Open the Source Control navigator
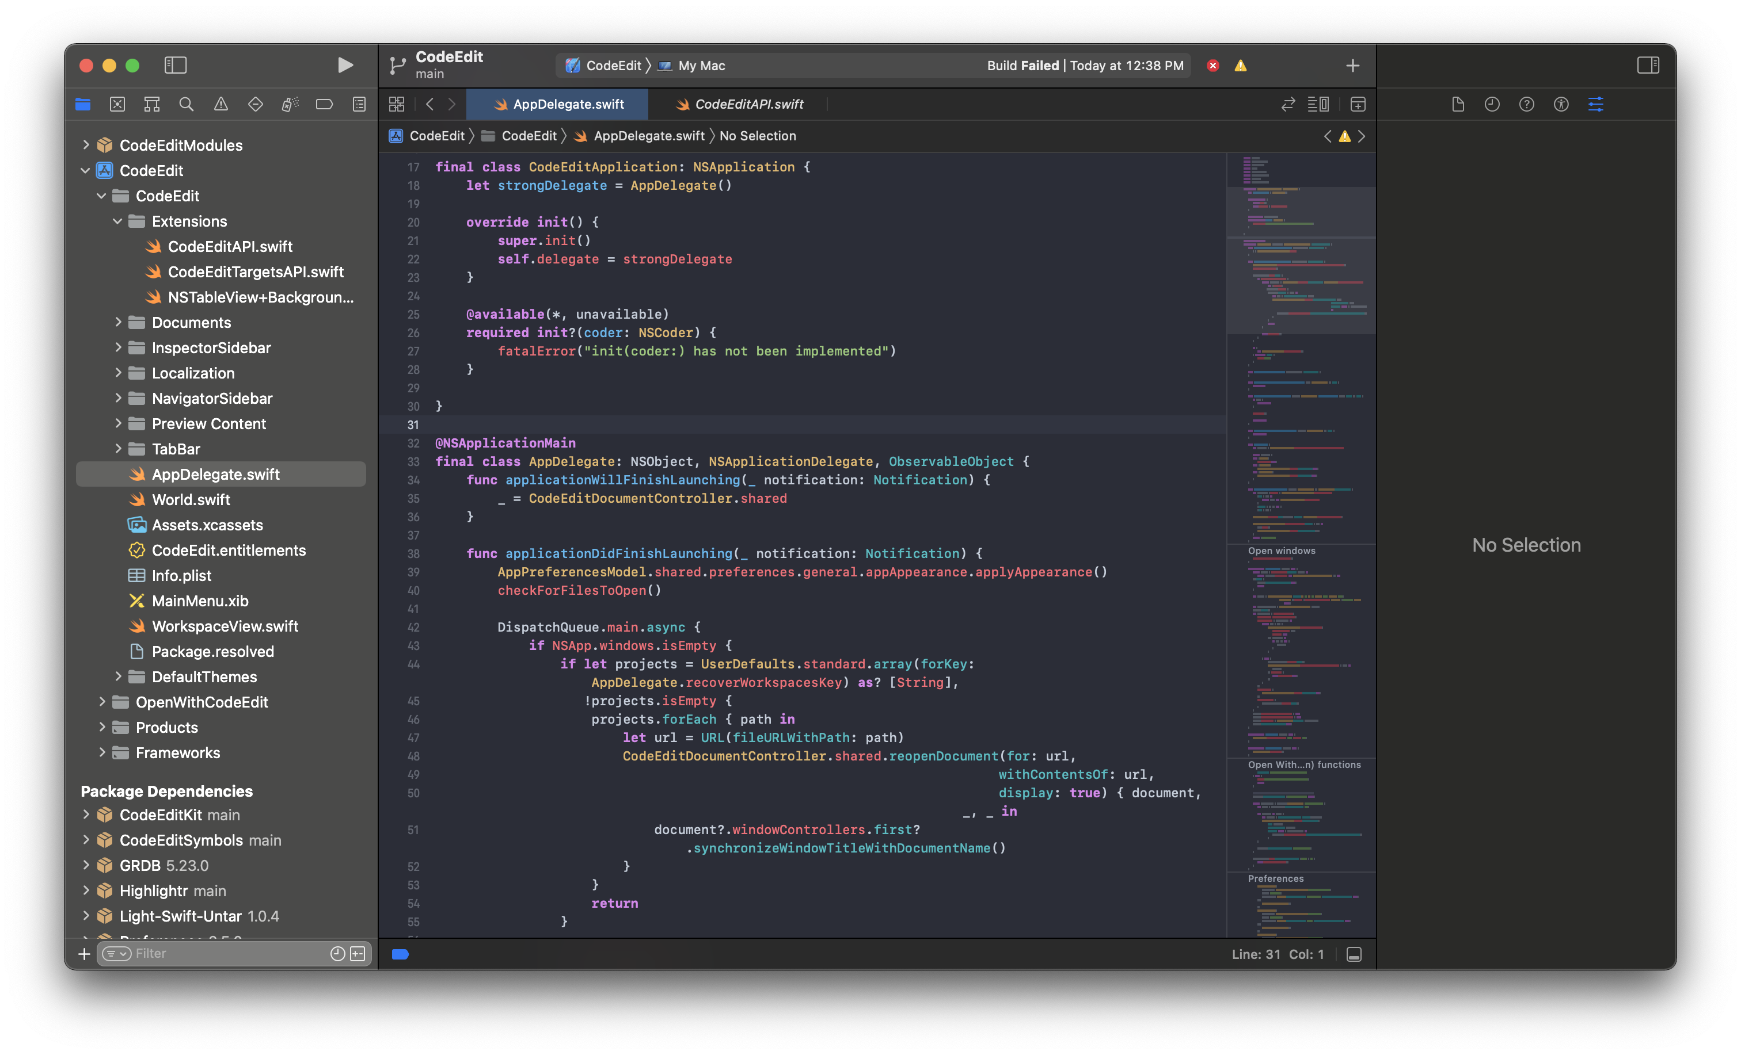 point(117,105)
